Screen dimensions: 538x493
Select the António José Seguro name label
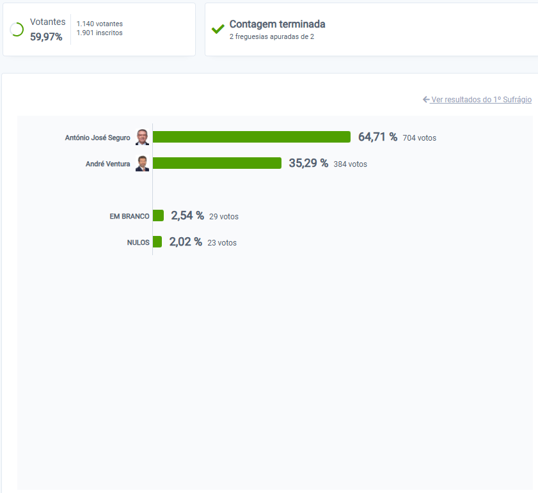[97, 137]
